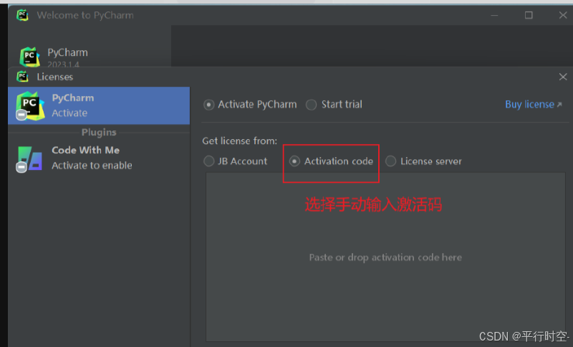Click the activation code paste area
The height and width of the screenshot is (347, 573).
pyautogui.click(x=385, y=257)
